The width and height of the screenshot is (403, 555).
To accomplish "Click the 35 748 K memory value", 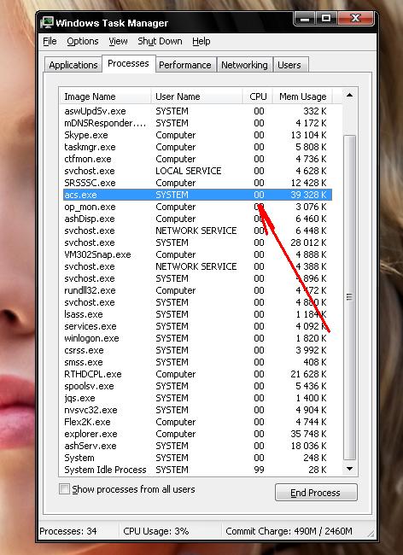I will pyautogui.click(x=308, y=434).
